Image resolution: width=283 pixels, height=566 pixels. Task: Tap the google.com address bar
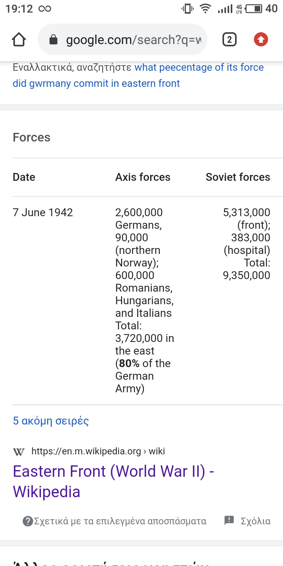(x=122, y=39)
